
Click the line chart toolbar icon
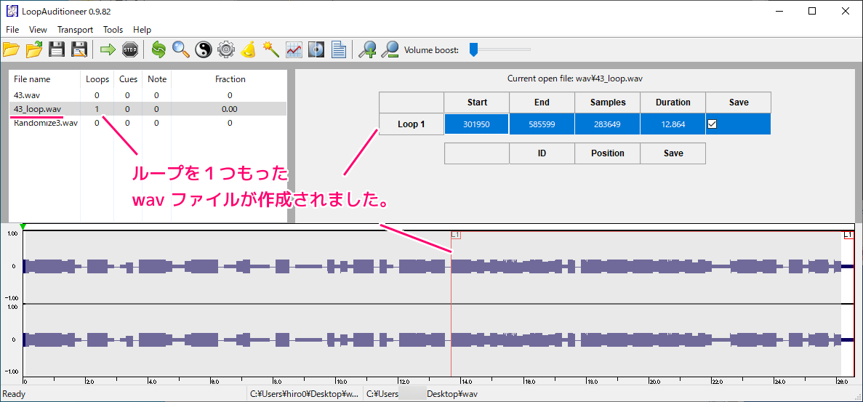click(294, 49)
